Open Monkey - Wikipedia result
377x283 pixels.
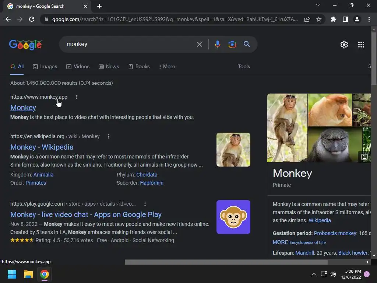[42, 147]
